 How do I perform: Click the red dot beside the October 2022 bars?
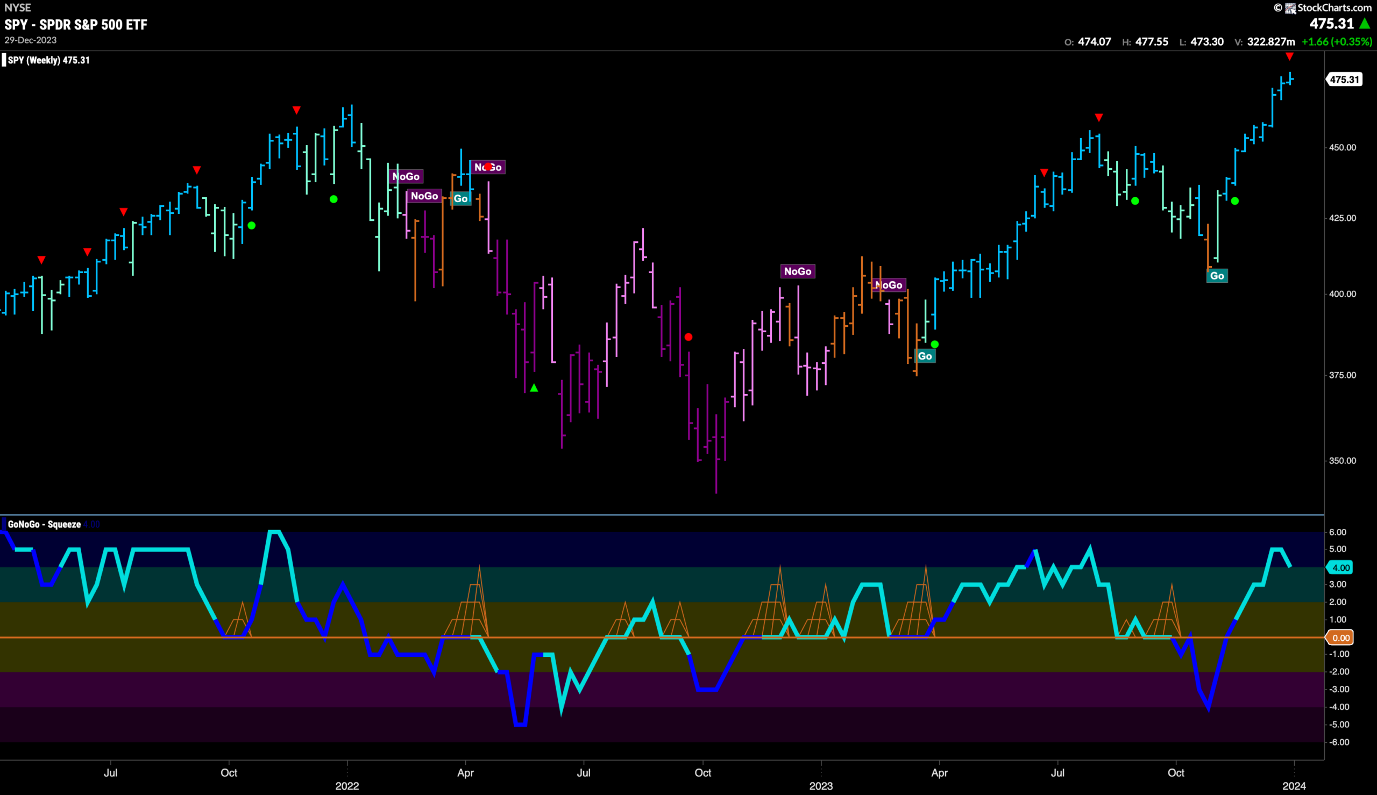[688, 337]
